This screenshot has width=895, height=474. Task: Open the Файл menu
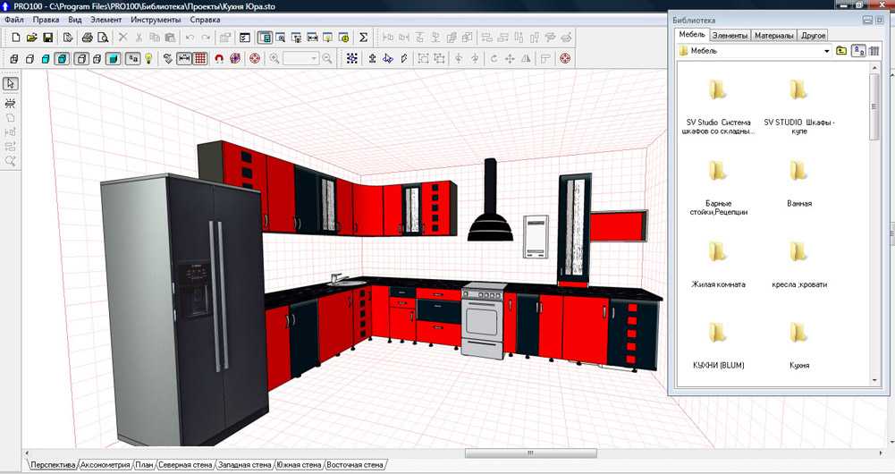14,20
